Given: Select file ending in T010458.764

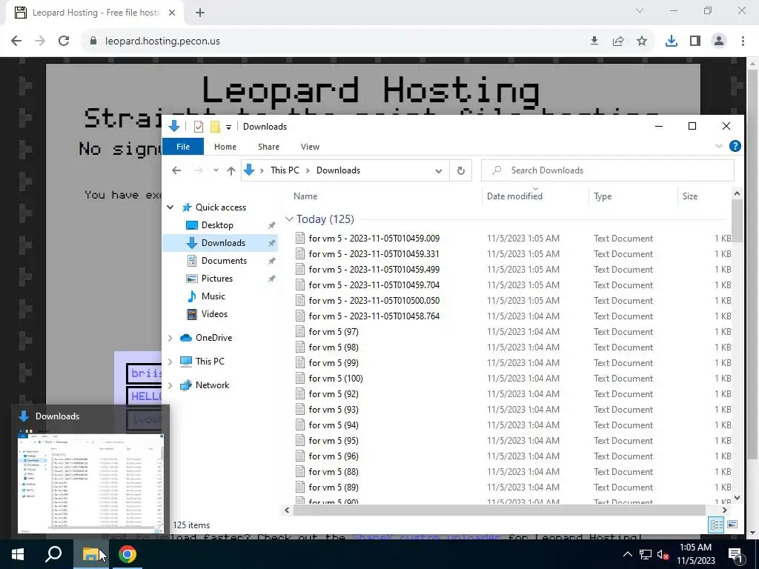Looking at the screenshot, I should coord(374,316).
